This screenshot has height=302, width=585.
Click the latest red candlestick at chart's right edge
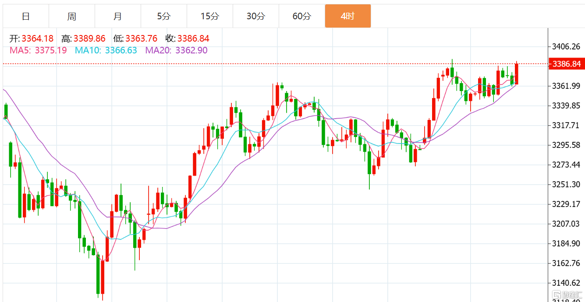point(517,74)
